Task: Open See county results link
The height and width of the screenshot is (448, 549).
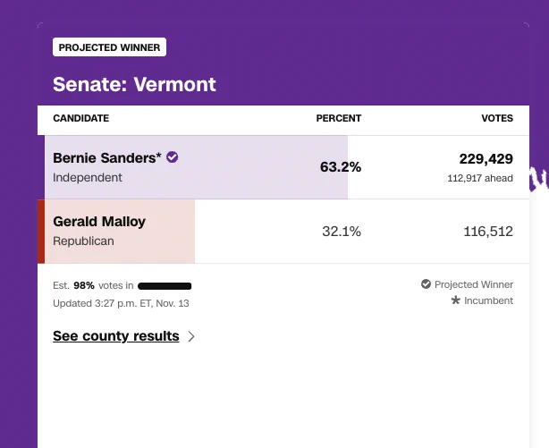Action: [116, 336]
